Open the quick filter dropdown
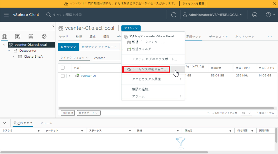This screenshot has width=278, height=154. (x=74, y=58)
